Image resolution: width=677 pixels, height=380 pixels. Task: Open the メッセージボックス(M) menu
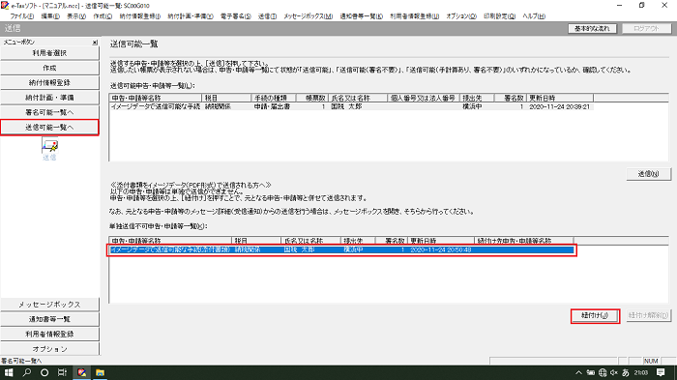308,16
